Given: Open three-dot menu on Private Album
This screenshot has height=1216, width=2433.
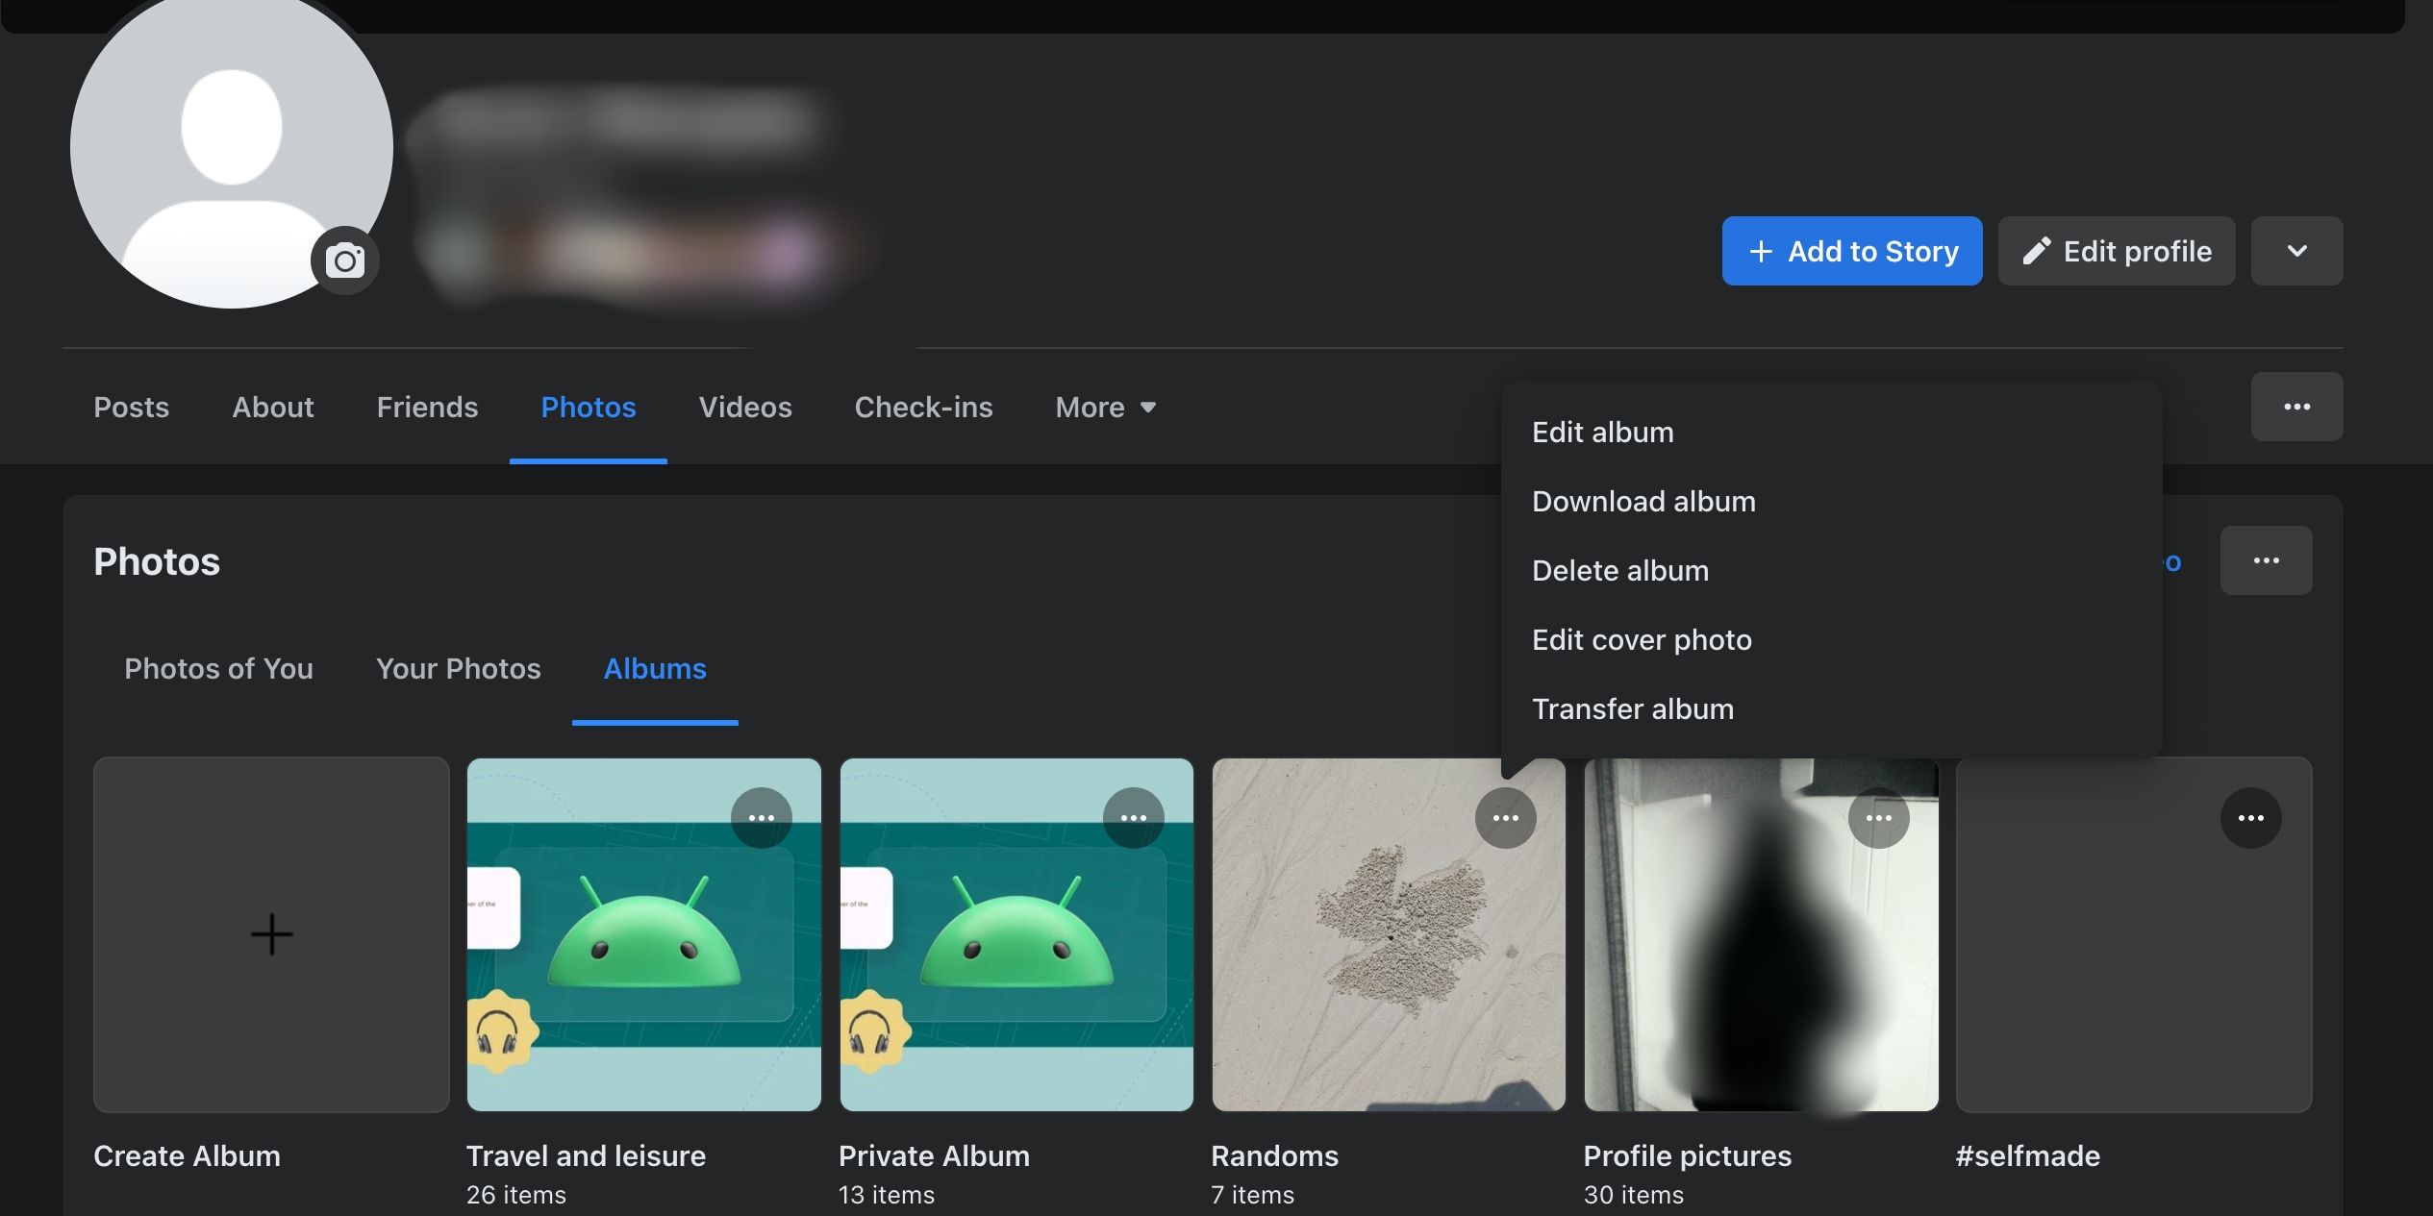Looking at the screenshot, I should tap(1133, 818).
